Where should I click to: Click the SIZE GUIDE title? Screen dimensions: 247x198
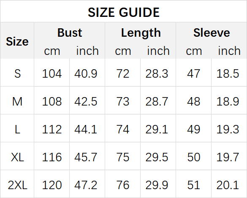124,12
